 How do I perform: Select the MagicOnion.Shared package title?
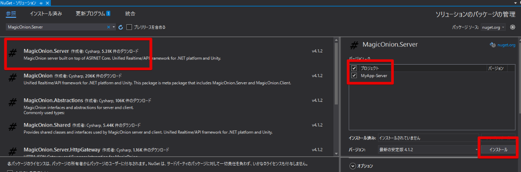pyautogui.click(x=46, y=125)
